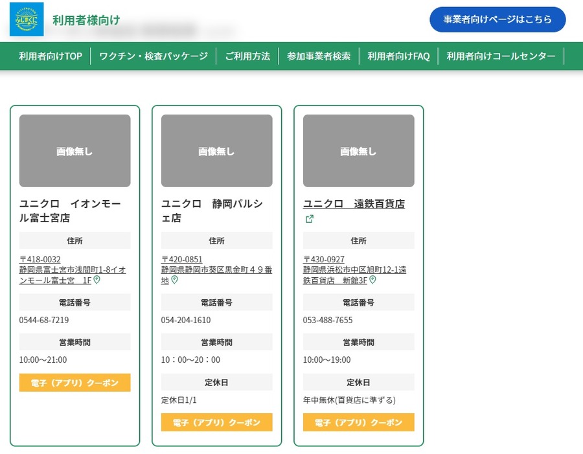The height and width of the screenshot is (454, 583).
Task: Open map pin for イオンモール富士宮 address
Action: [x=97, y=280]
